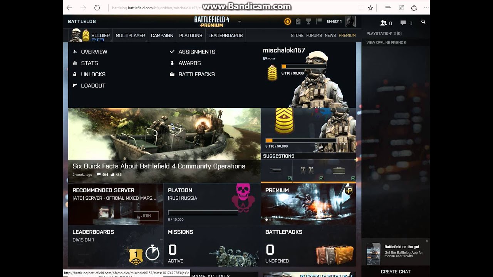
Task: Open the unopened Battlepacks tile
Action: [308, 245]
